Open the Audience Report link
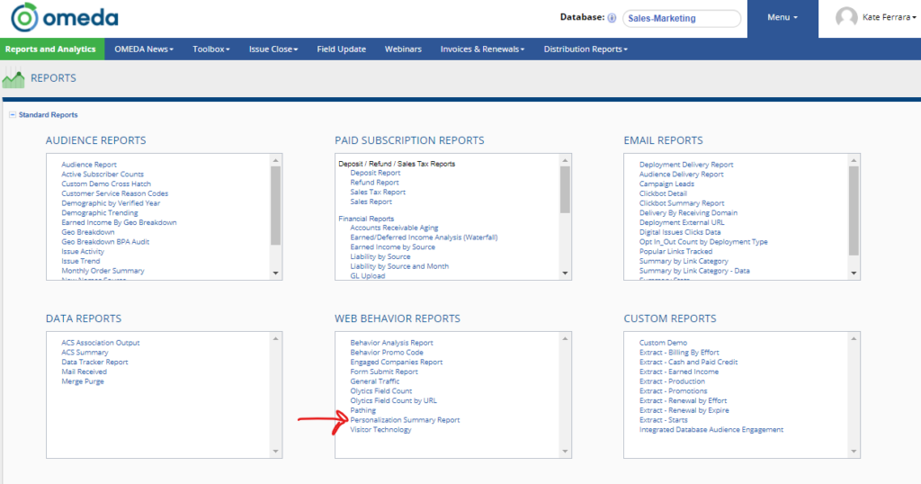Screen dimensions: 921x484 point(89,165)
